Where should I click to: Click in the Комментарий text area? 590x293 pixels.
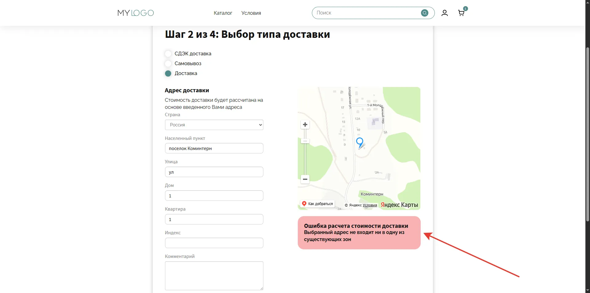214,275
